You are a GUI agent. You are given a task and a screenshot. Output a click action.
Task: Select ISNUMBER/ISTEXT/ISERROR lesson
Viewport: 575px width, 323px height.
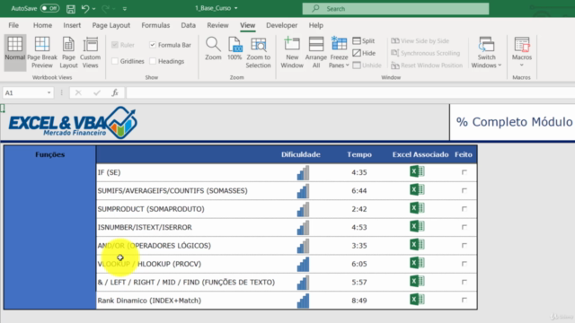coord(145,227)
